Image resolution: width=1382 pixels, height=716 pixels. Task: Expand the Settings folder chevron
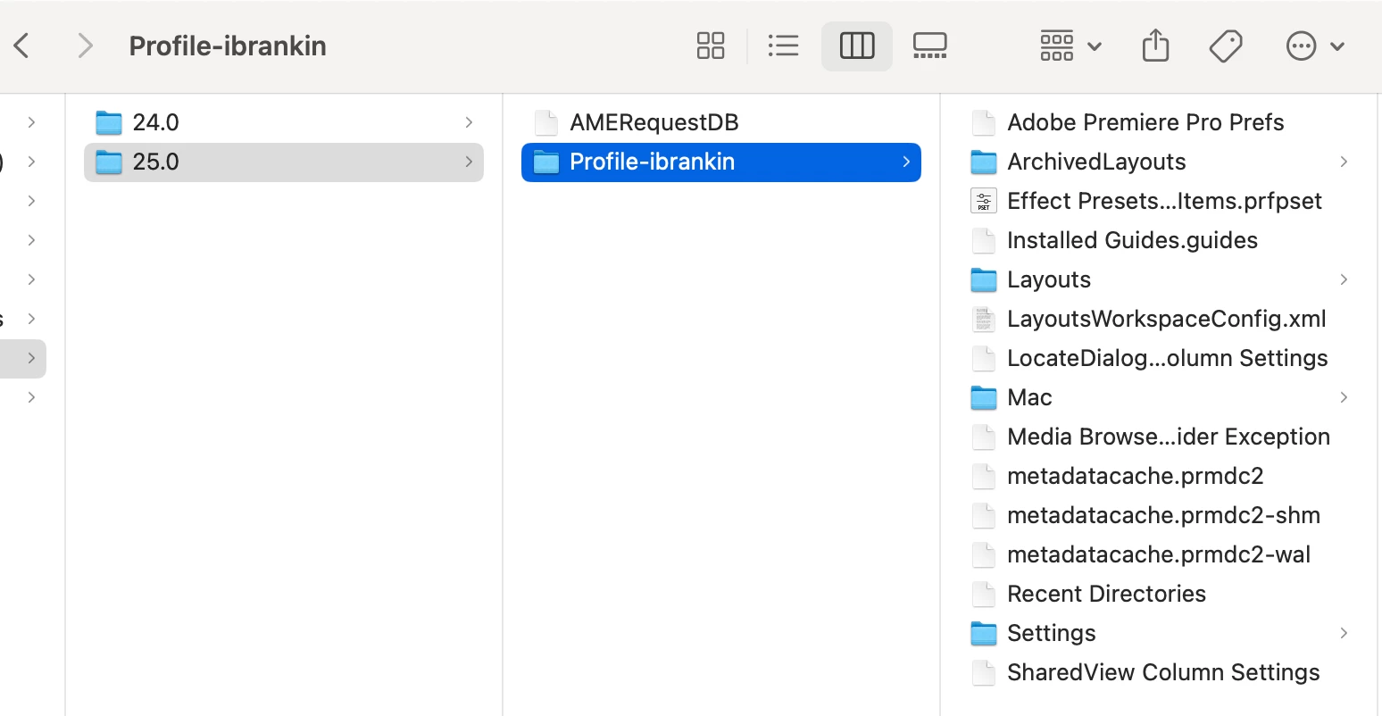[1344, 633]
